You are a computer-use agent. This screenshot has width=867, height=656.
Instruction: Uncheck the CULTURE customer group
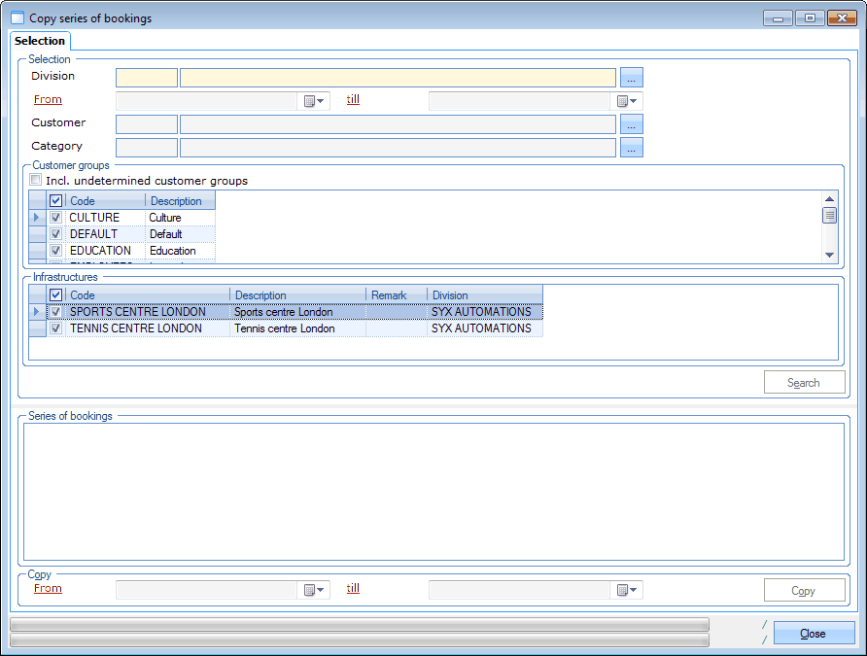(56, 218)
